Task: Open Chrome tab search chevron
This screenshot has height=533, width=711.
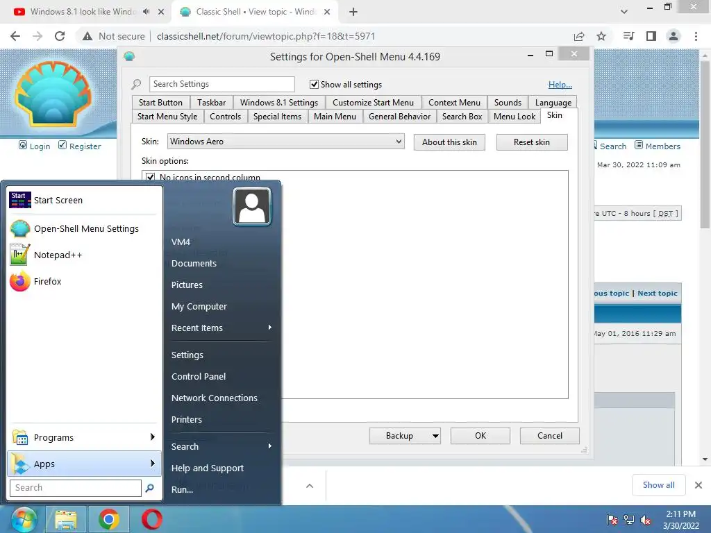Action: click(624, 12)
